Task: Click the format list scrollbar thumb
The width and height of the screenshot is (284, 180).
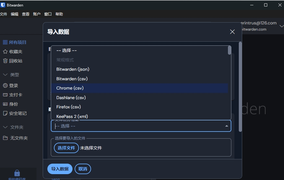Action: 229,50
